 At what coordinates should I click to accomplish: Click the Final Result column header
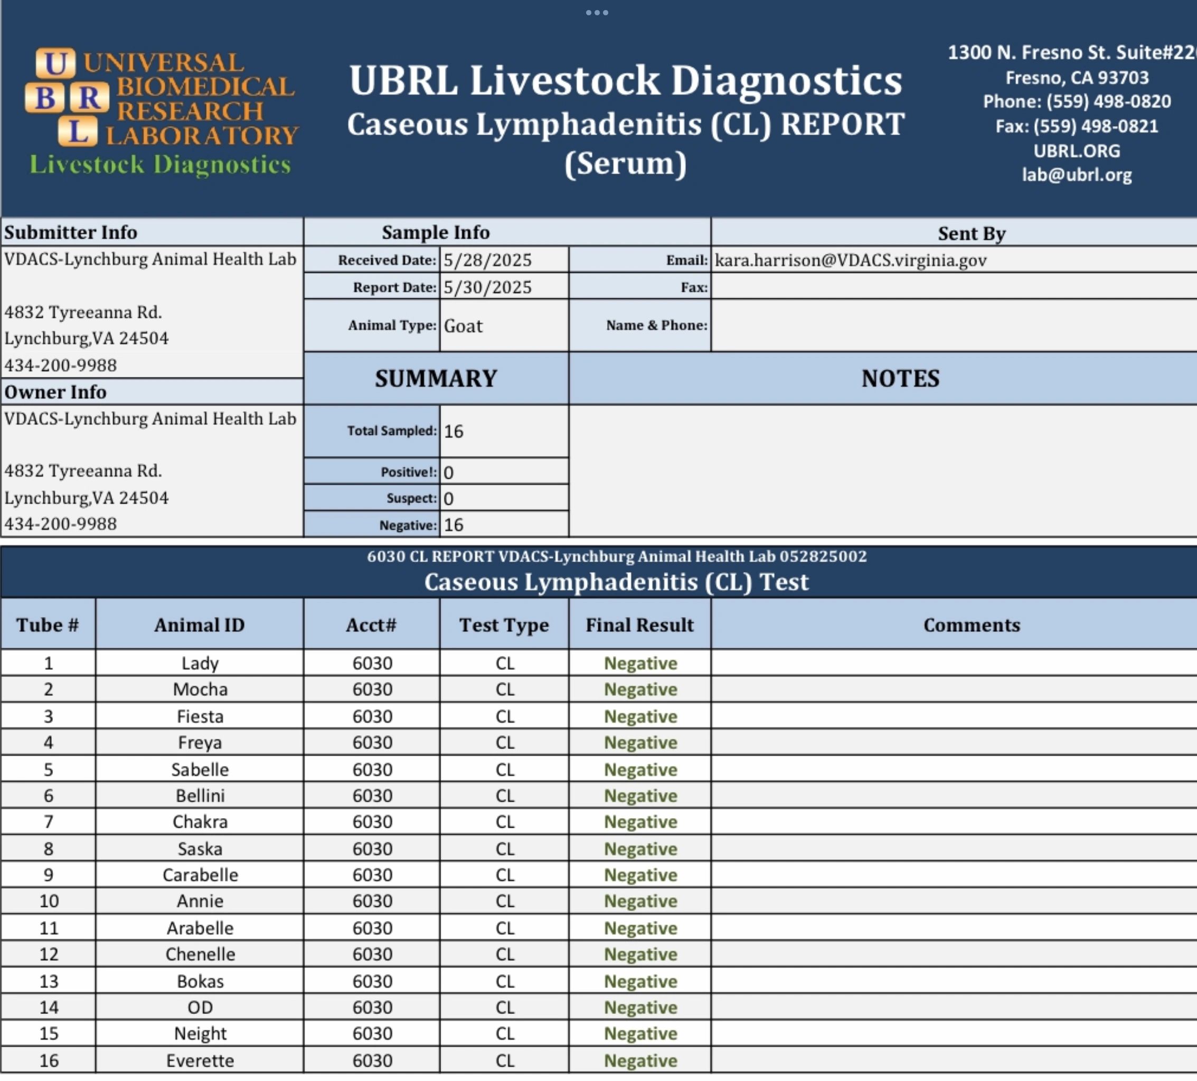click(639, 625)
